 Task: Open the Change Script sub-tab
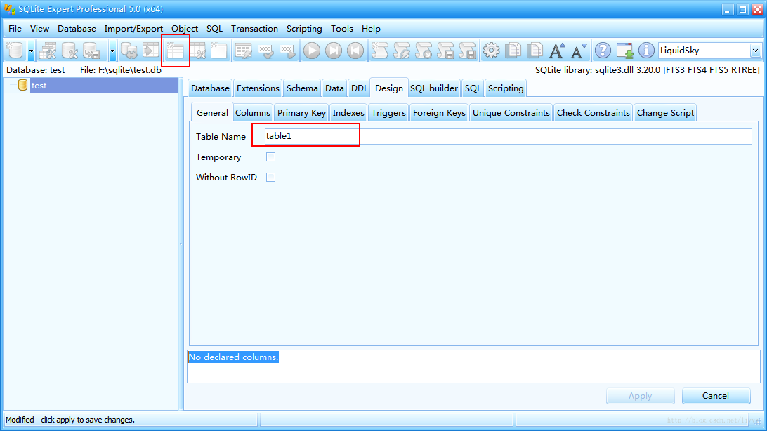[665, 112]
